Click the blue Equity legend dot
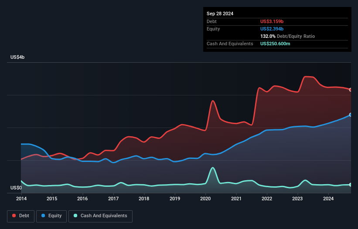Image resolution: width=358 pixels, height=229 pixels. pos(43,216)
